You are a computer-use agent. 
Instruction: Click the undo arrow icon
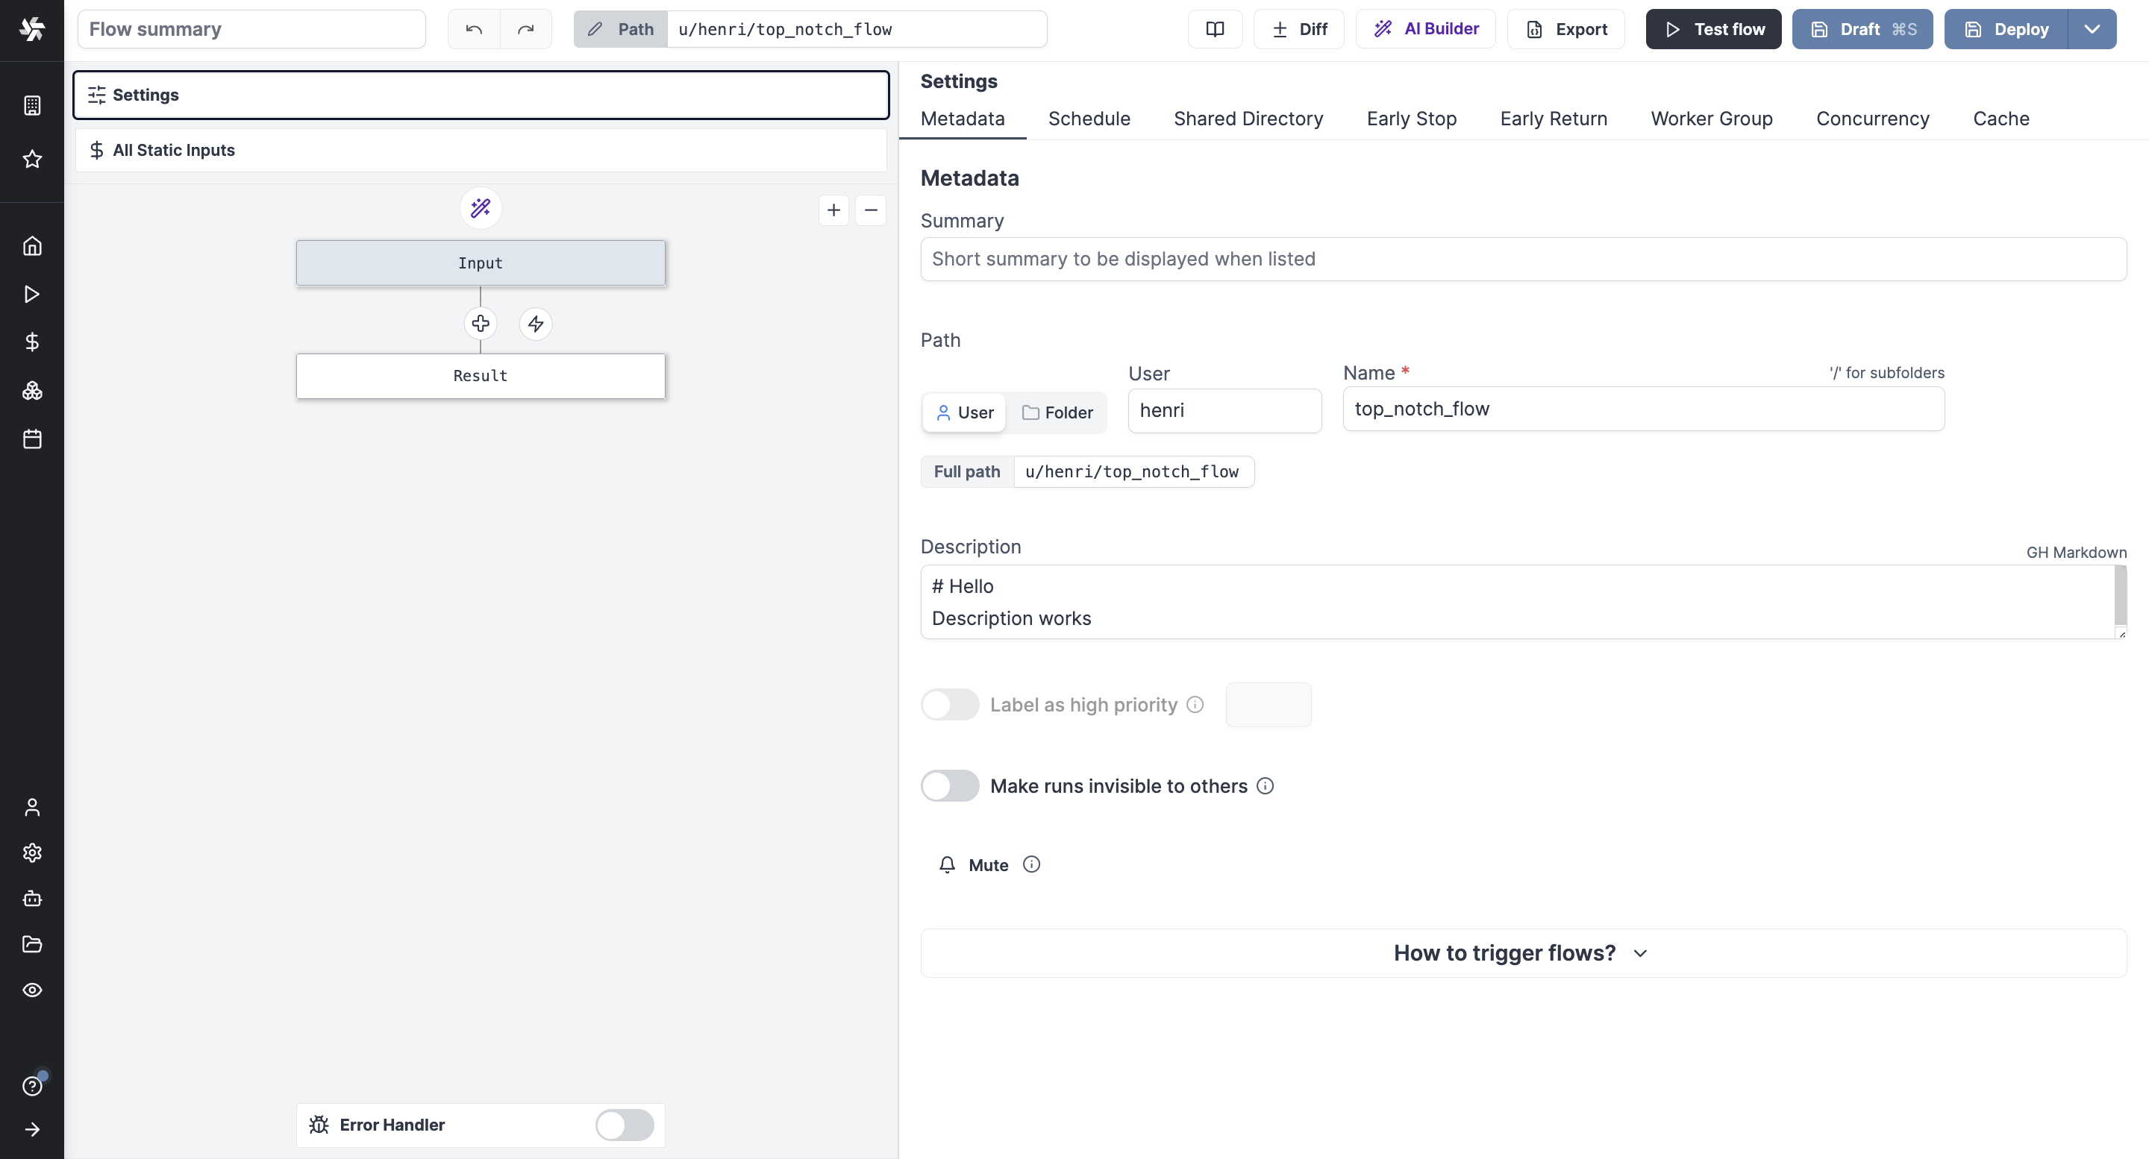point(474,28)
